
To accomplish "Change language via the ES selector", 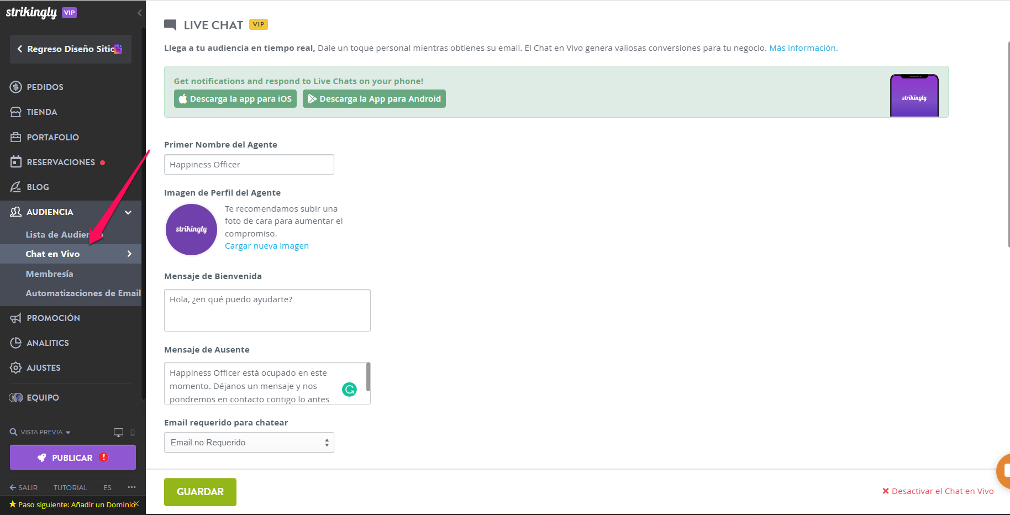I will 107,487.
